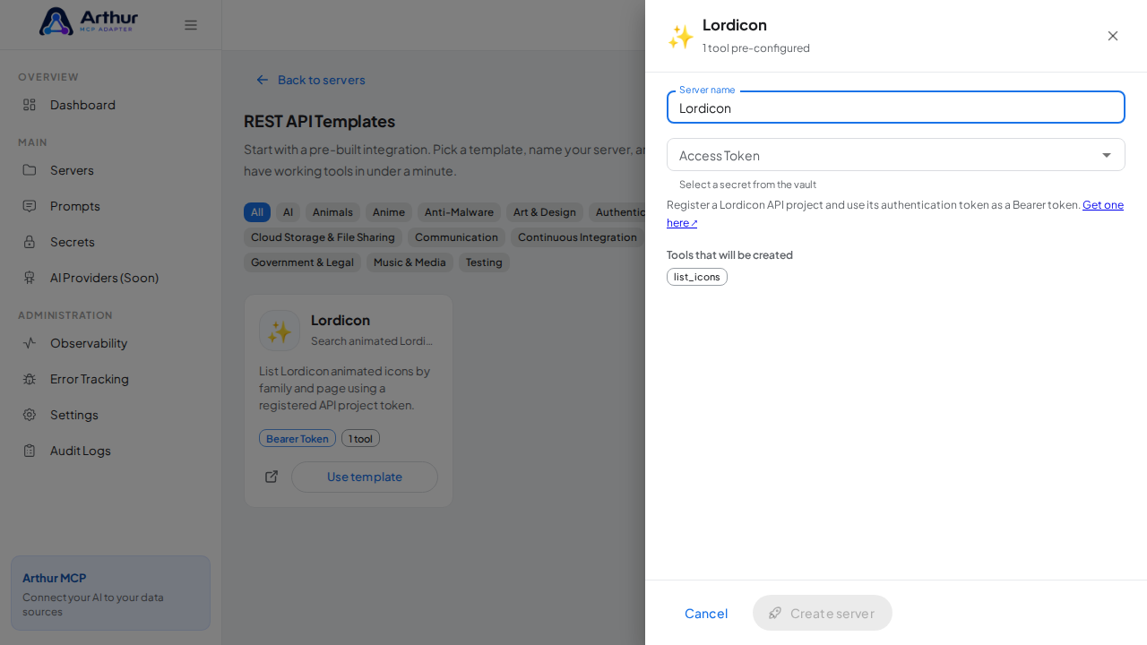Open Dashboard in the sidebar
The width and height of the screenshot is (1147, 645).
tap(111, 105)
